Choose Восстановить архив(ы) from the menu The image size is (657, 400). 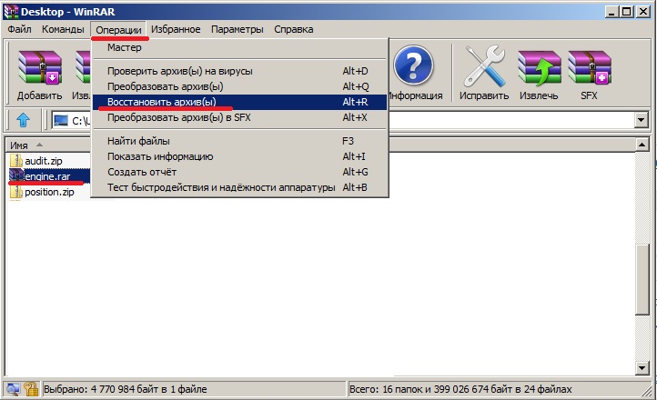[162, 102]
